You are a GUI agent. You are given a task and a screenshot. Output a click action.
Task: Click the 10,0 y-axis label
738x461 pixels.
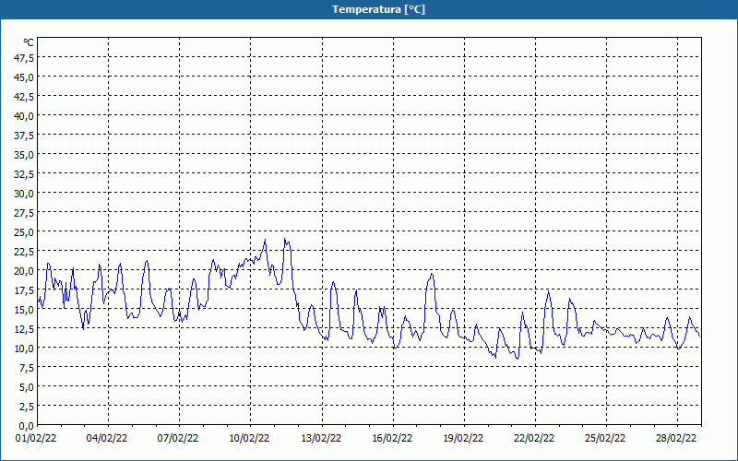(x=25, y=349)
